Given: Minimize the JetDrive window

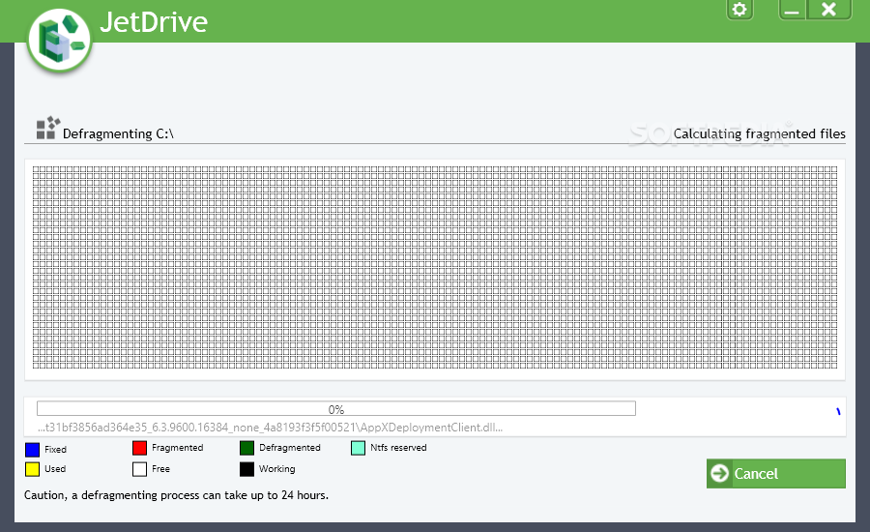Looking at the screenshot, I should click(x=793, y=10).
